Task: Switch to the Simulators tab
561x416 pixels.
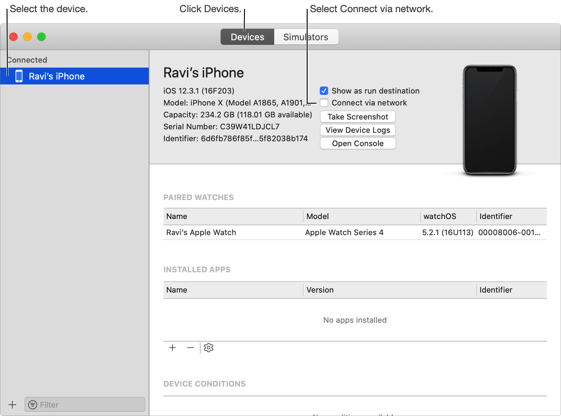Action: [306, 36]
